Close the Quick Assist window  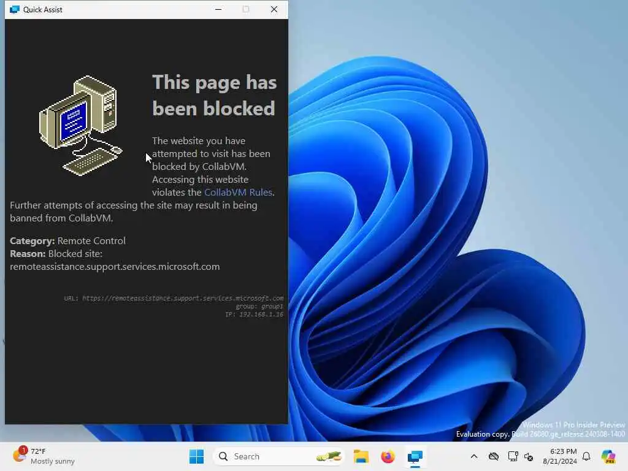(x=274, y=9)
